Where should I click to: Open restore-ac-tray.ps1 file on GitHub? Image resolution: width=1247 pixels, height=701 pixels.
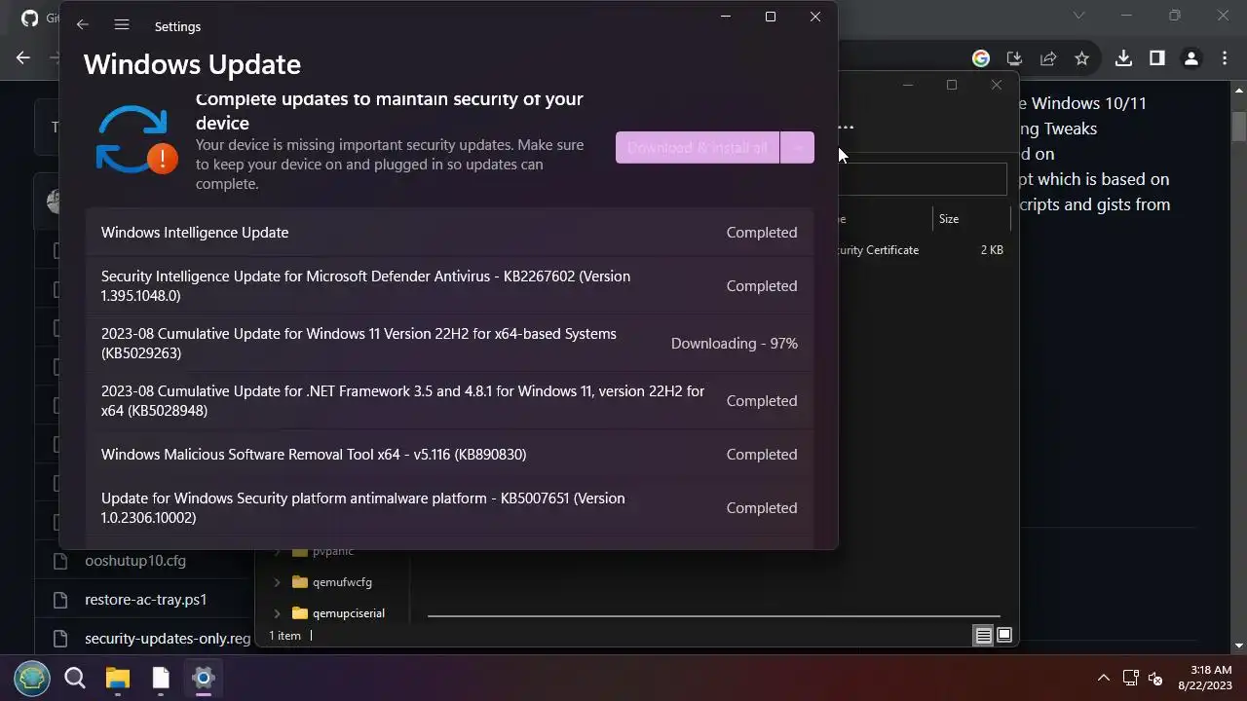tap(146, 600)
